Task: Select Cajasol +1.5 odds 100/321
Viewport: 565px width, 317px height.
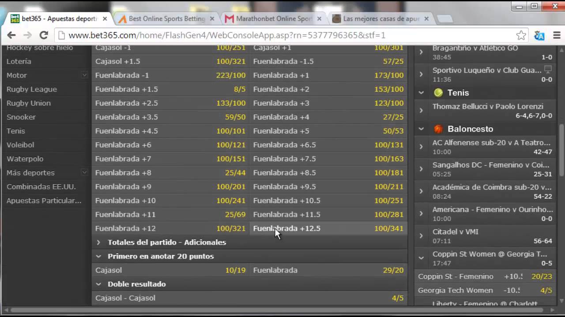Action: point(170,61)
